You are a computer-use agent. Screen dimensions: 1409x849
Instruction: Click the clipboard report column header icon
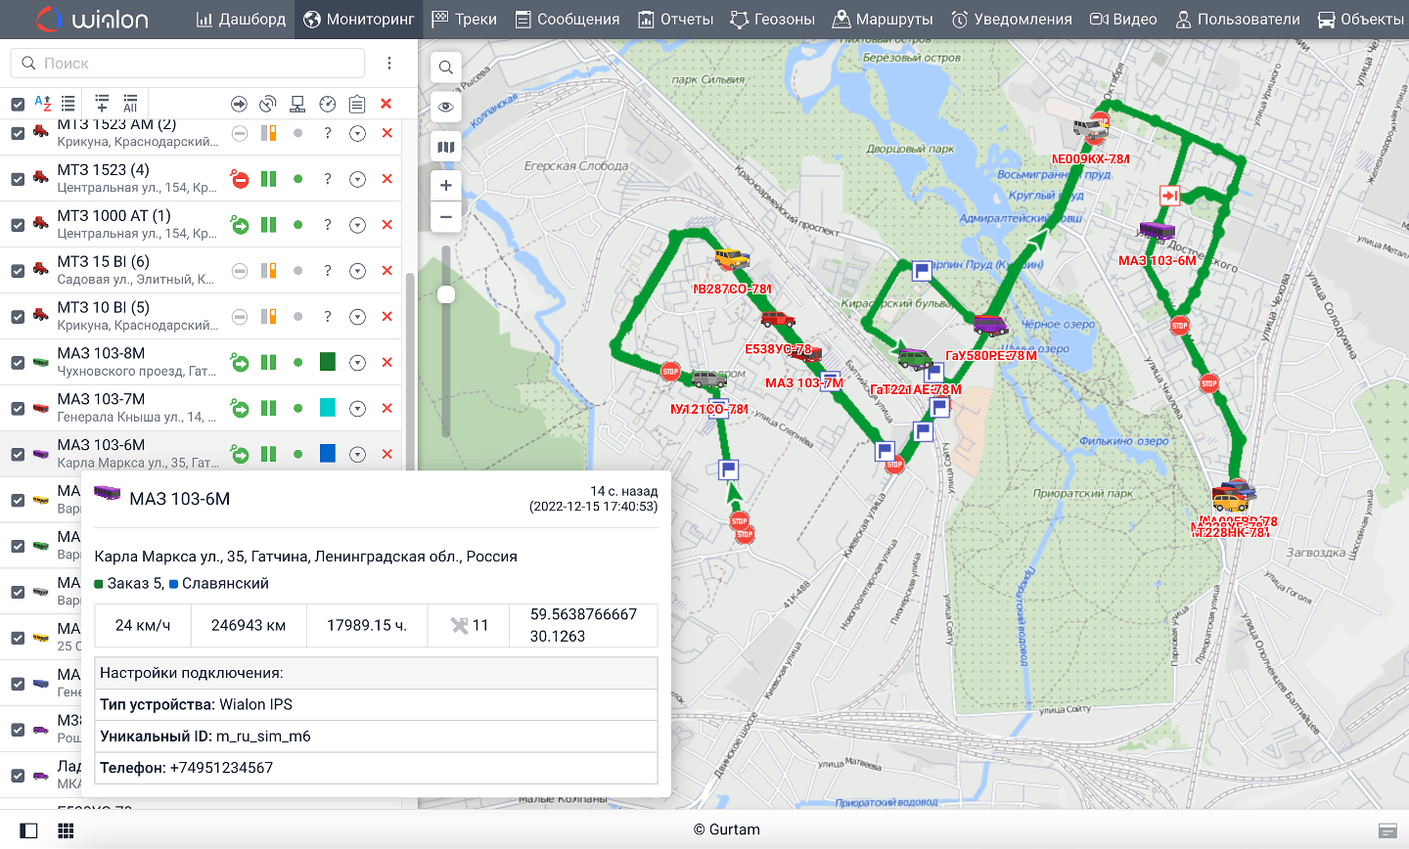click(x=357, y=104)
